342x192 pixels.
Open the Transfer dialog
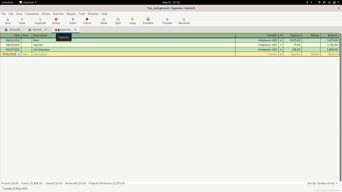(x=167, y=21)
